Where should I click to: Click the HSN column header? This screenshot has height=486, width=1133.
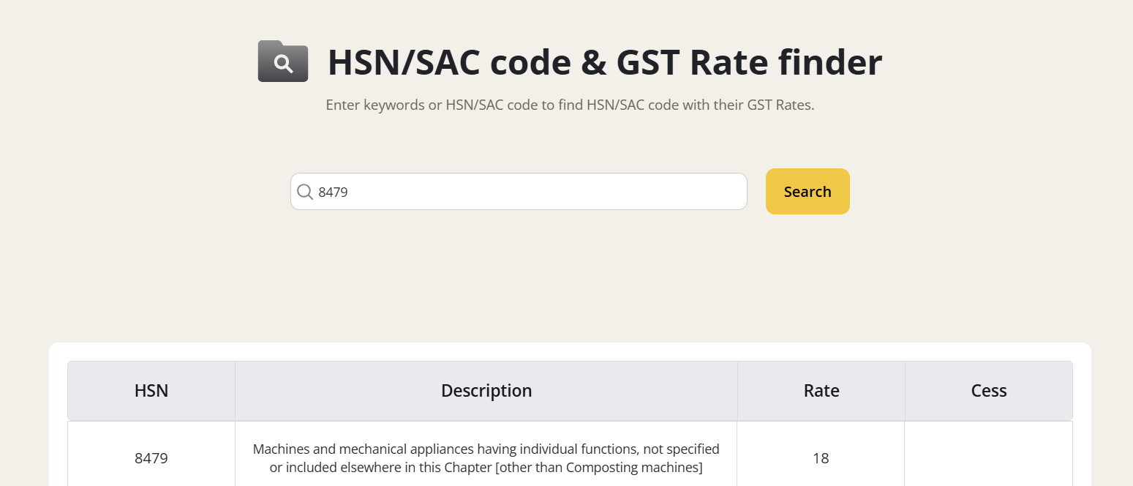pyautogui.click(x=151, y=390)
